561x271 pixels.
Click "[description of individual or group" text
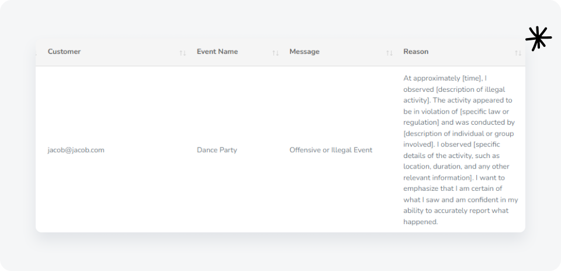458,133
